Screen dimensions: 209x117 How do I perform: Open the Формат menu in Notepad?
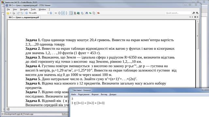coord(95,95)
